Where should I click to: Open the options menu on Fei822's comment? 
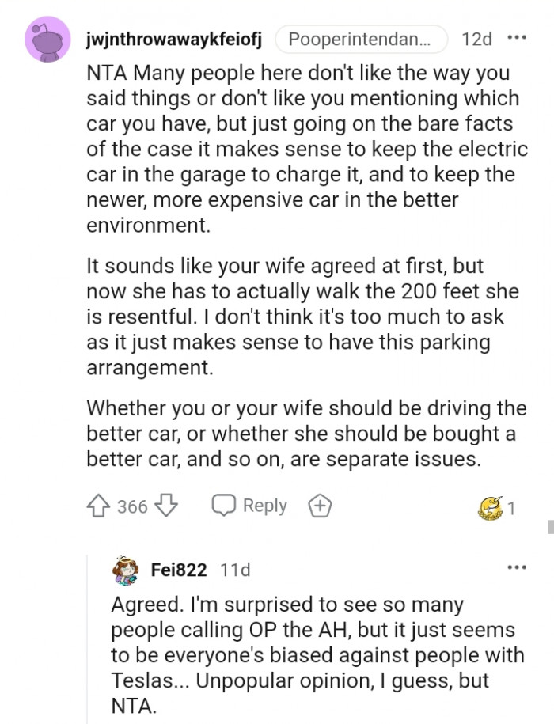[518, 567]
